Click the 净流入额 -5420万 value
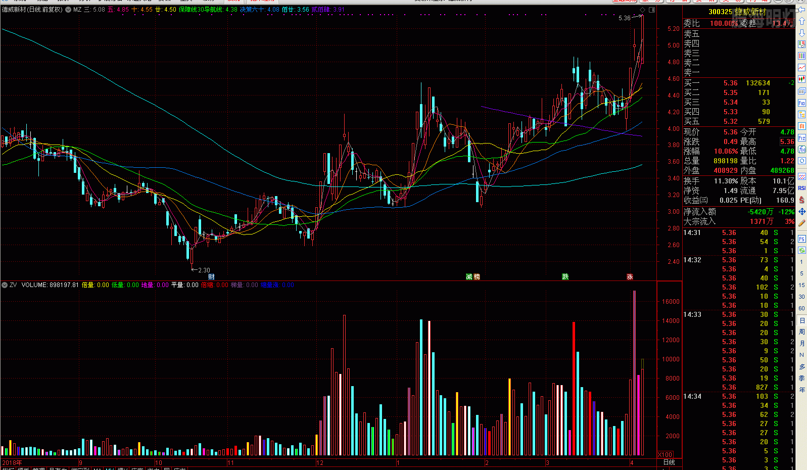This screenshot has width=807, height=470. tap(761, 212)
